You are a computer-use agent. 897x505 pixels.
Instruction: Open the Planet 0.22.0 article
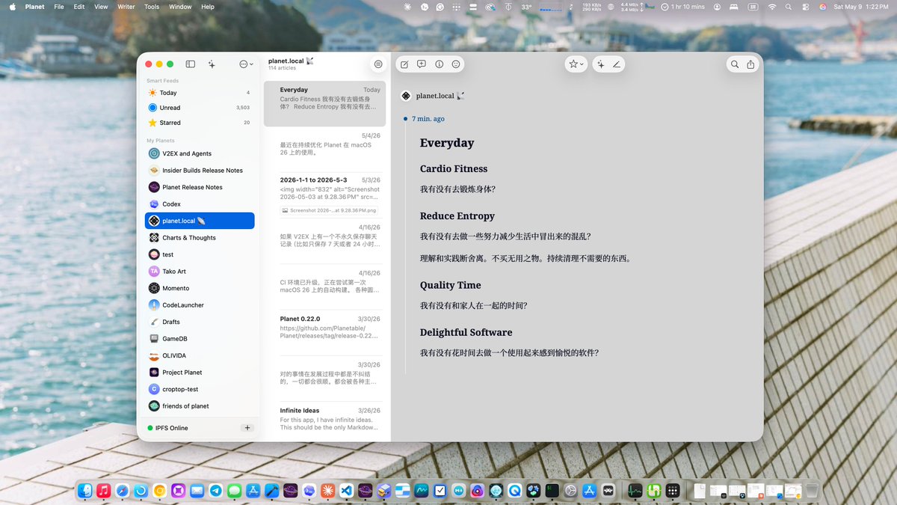(325, 332)
